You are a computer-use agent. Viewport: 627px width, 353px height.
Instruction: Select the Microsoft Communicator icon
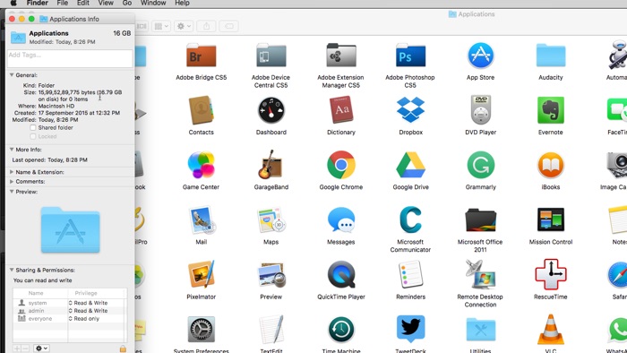[x=410, y=220]
